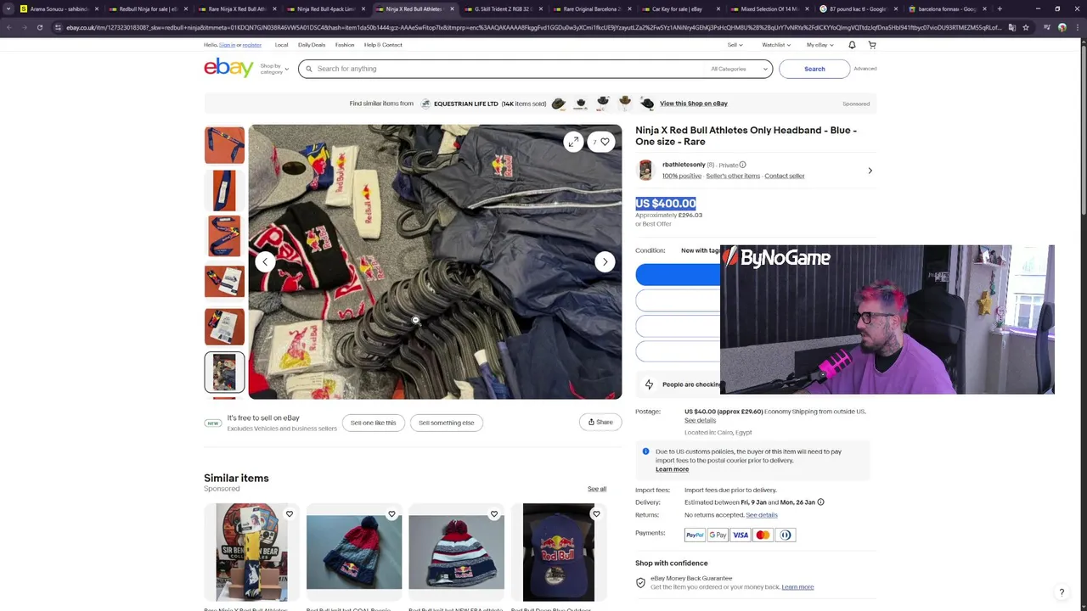Click the browser back arrow
Image resolution: width=1087 pixels, height=611 pixels.
point(8,27)
